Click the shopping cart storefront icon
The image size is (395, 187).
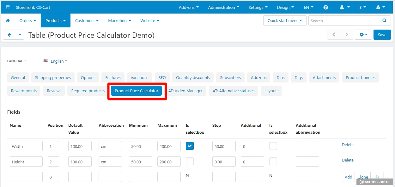[8, 7]
